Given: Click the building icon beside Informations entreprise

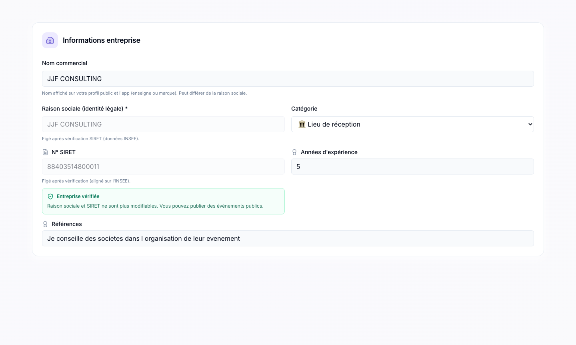Looking at the screenshot, I should point(50,40).
